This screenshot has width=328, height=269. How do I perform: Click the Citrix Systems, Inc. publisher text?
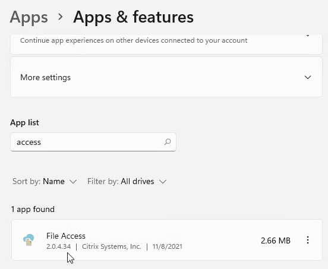[x=112, y=246]
